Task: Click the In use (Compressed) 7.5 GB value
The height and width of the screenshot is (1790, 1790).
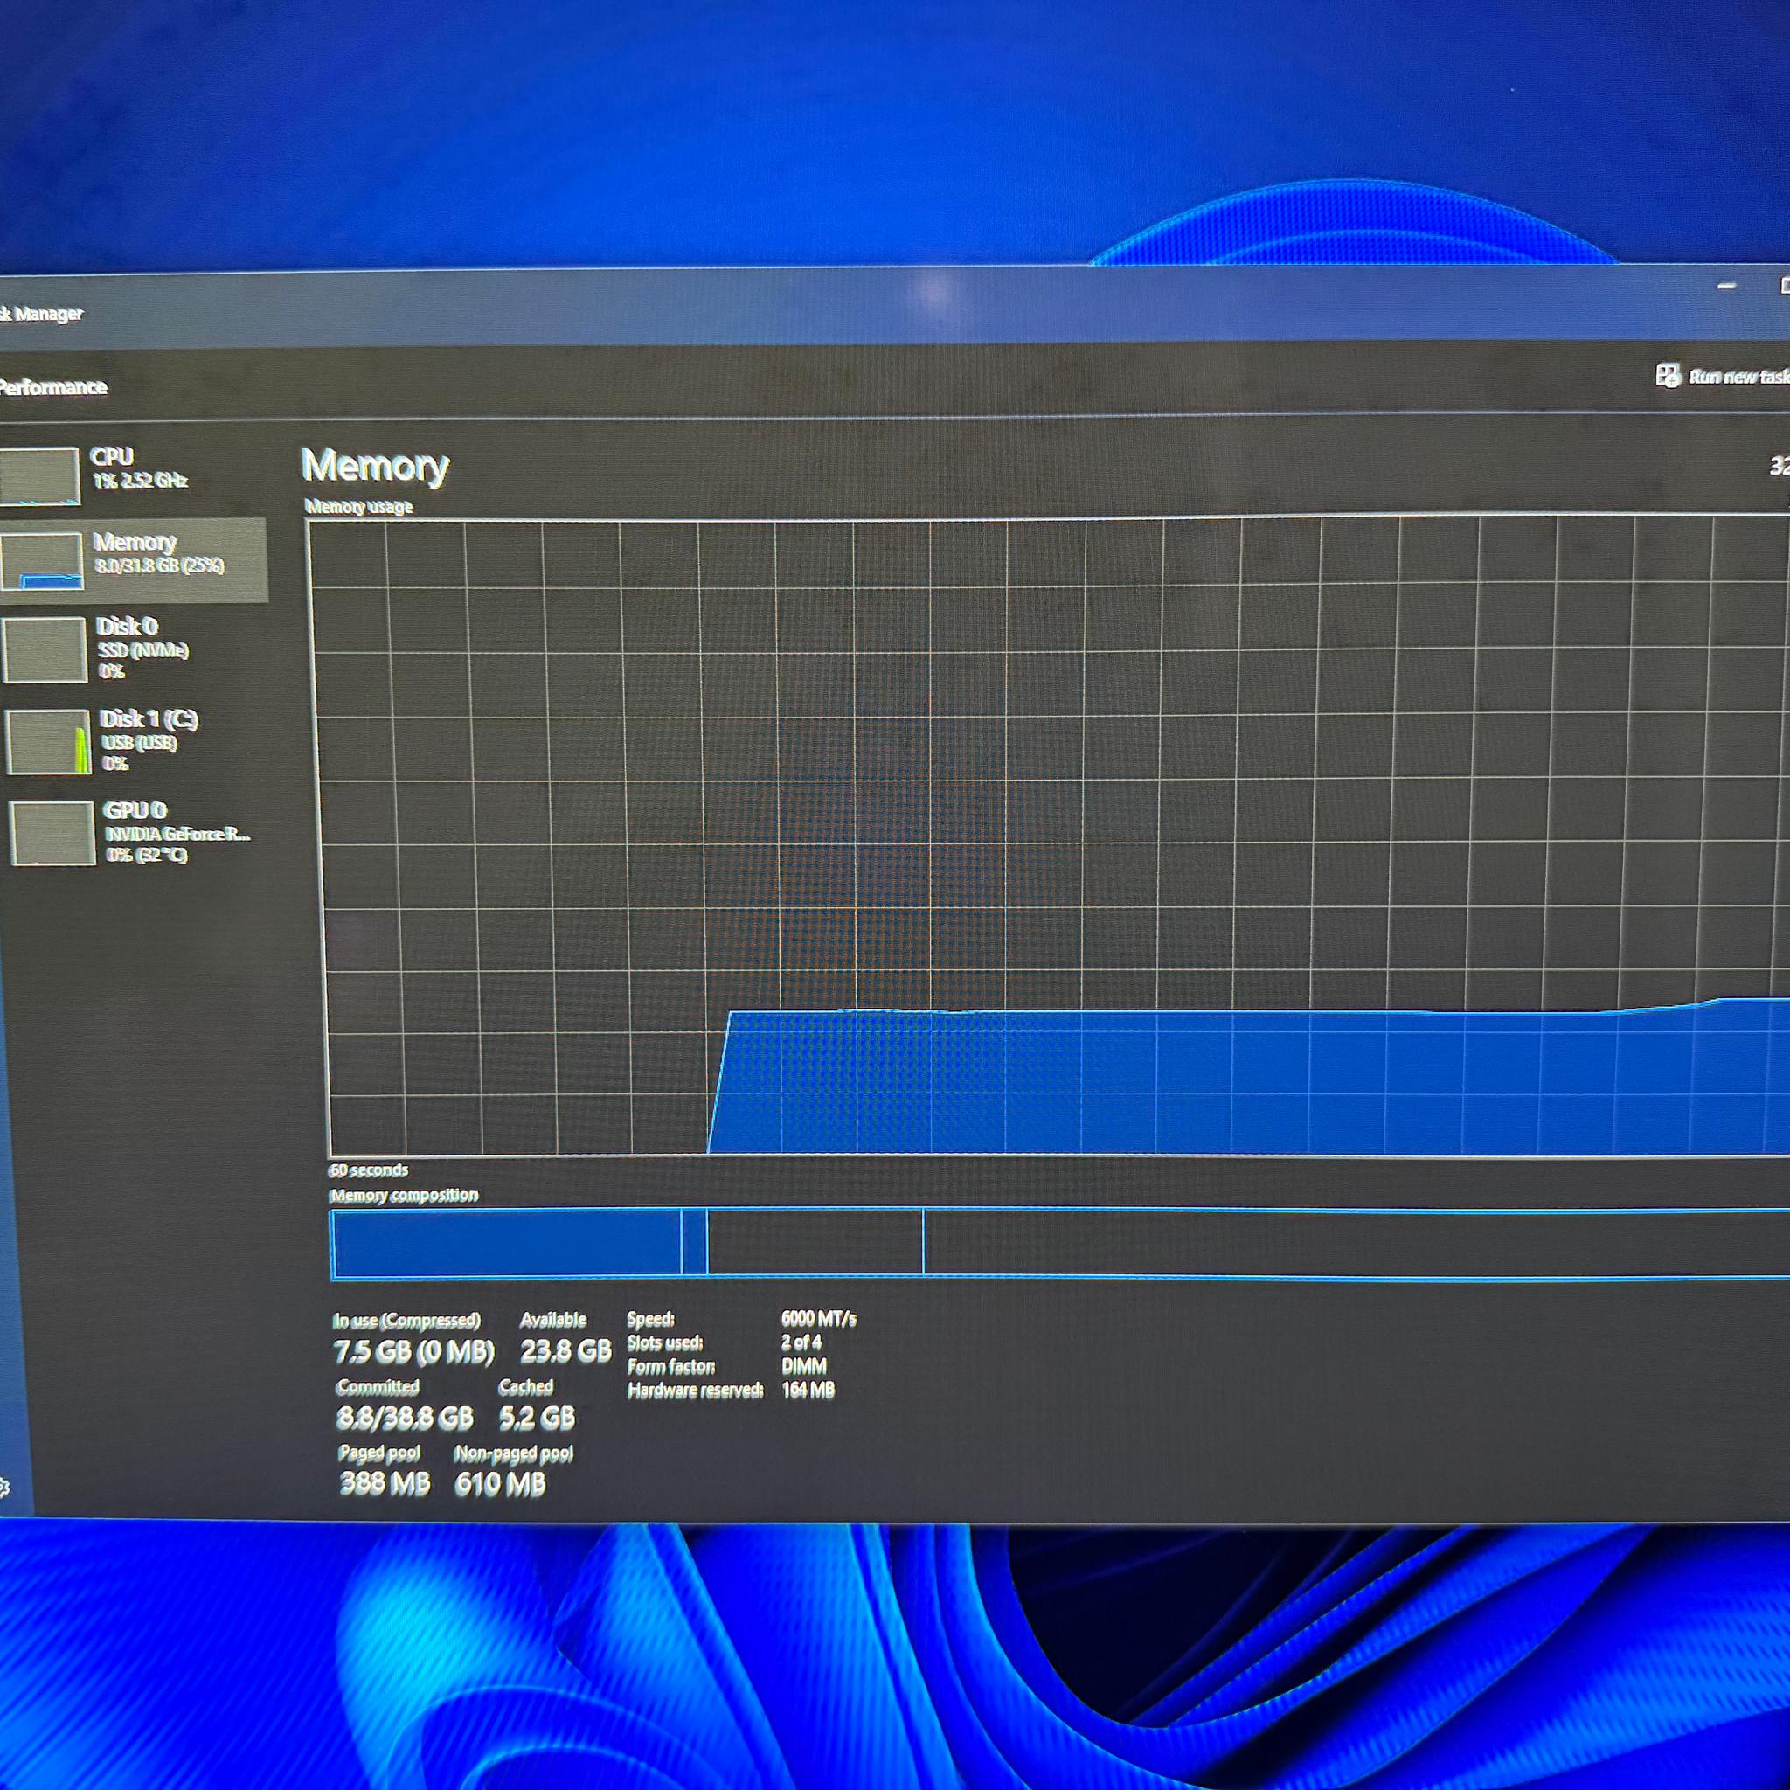Action: coord(414,1352)
